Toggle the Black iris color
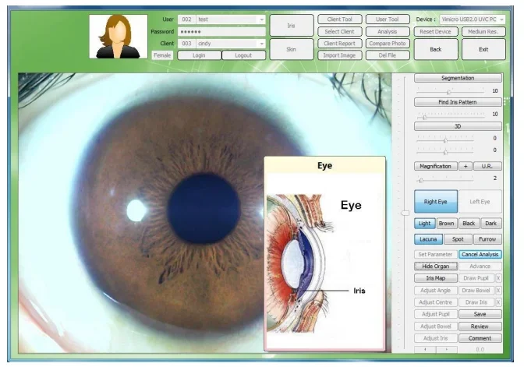524x367 pixels. pos(469,224)
